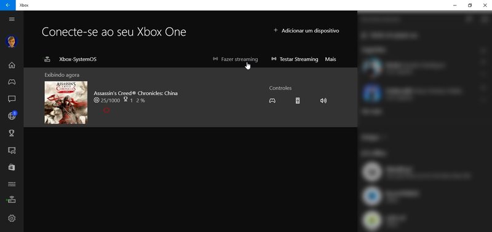Click the Exibindo agora label
This screenshot has width=492, height=232.
62,75
